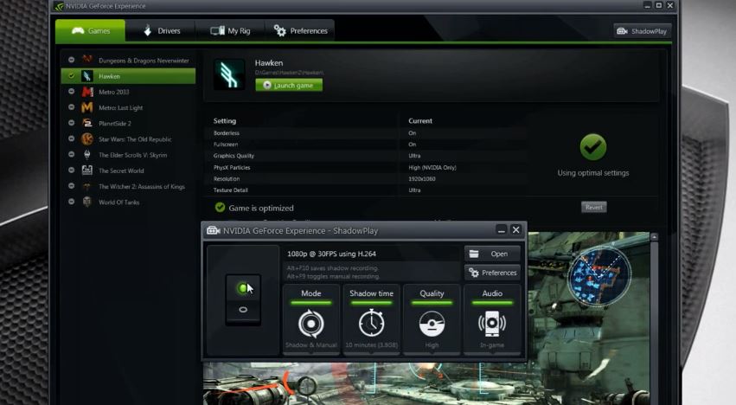This screenshot has height=405, width=736.
Task: Click the status dot beside PlanetSide 2
Action: tap(71, 123)
